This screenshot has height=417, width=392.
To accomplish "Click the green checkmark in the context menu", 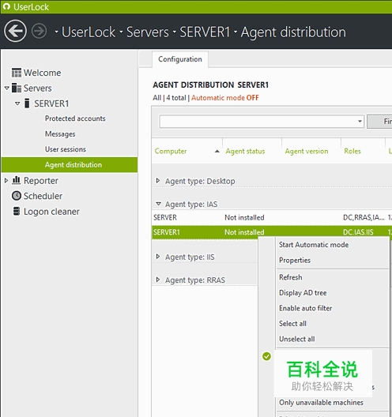I will point(266,356).
